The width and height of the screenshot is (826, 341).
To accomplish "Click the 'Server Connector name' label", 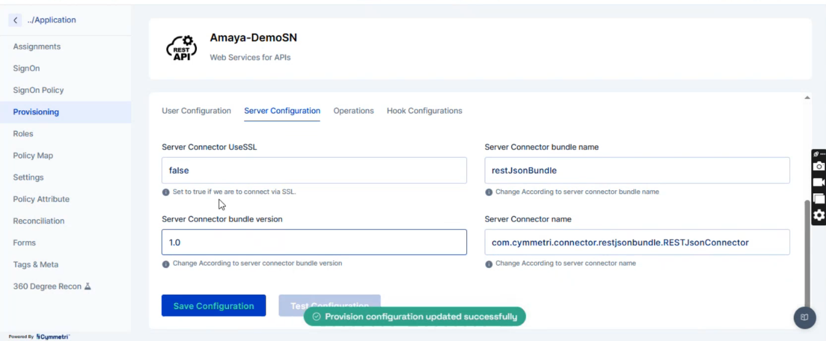I will [528, 219].
